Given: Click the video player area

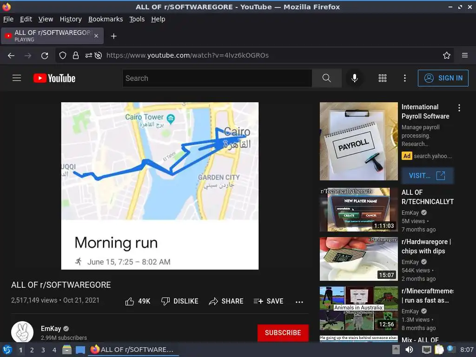Looking at the screenshot, I should click(x=160, y=186).
